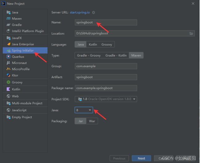This screenshot has height=163, width=200.
Task: Click the Spring Initializr leaf icon
Action: pyautogui.click(x=9, y=50)
